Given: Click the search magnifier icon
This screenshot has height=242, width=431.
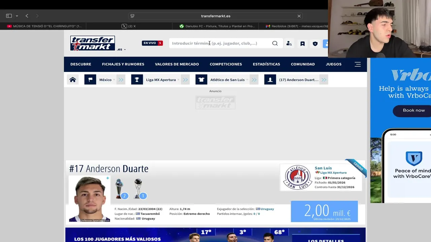Looking at the screenshot, I should (x=275, y=43).
